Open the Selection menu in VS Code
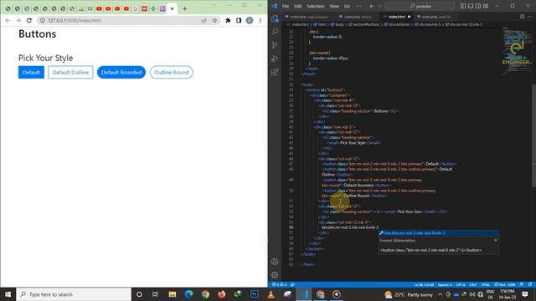This screenshot has width=536, height=301. click(x=315, y=6)
